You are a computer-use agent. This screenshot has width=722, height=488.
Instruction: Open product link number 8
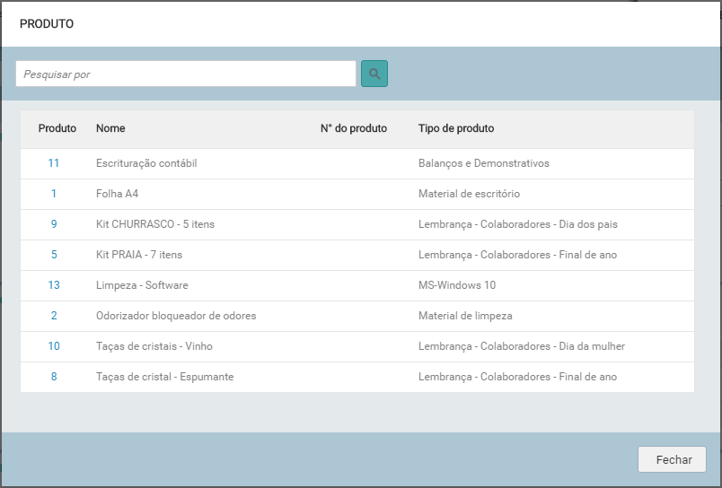[x=54, y=377]
